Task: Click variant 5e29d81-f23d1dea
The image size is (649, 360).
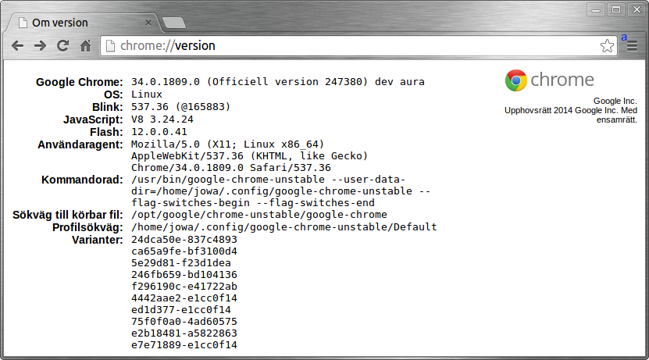Action: pyautogui.click(x=181, y=262)
